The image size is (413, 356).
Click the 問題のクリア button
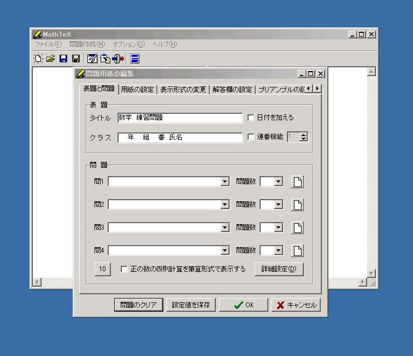pos(139,305)
